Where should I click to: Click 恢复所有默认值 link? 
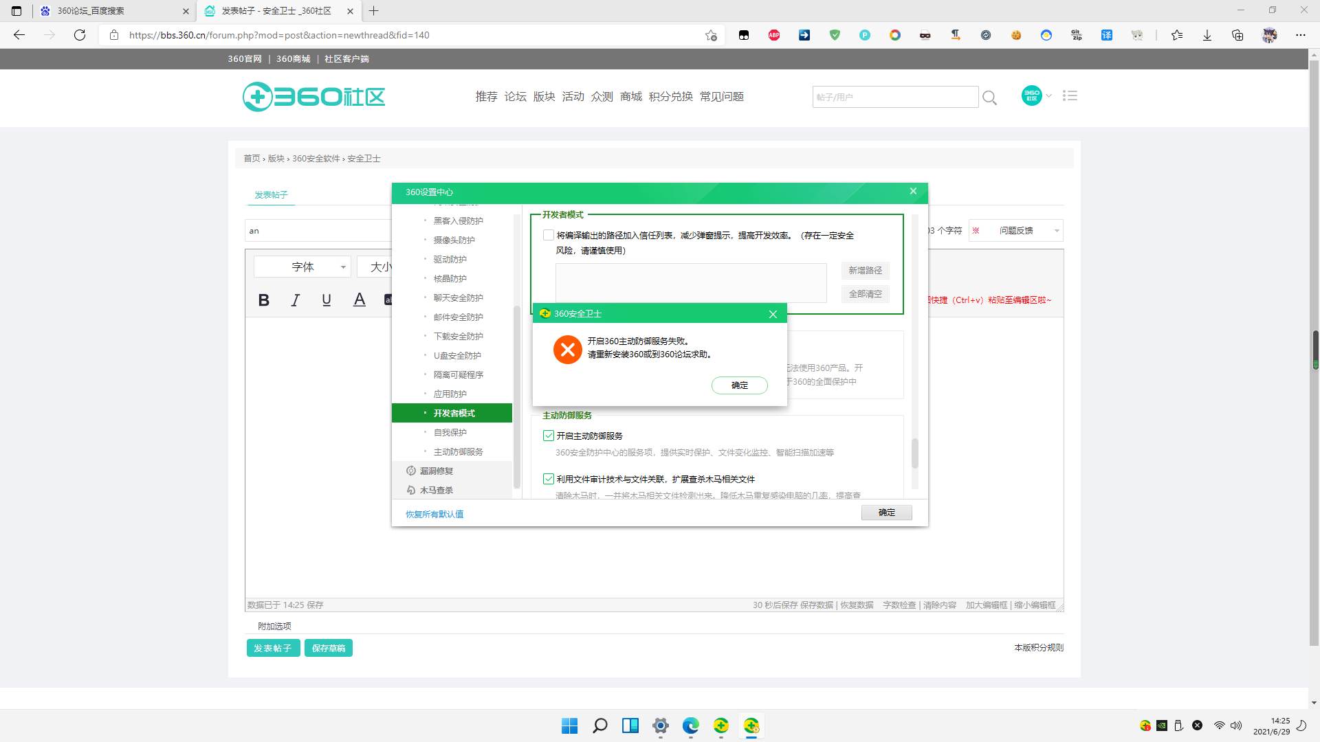point(434,514)
